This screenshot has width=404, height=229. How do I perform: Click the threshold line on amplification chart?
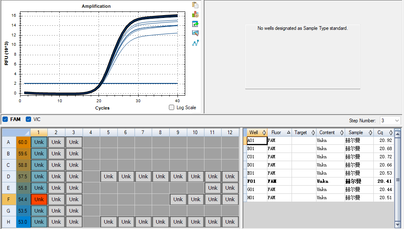(x=101, y=83)
